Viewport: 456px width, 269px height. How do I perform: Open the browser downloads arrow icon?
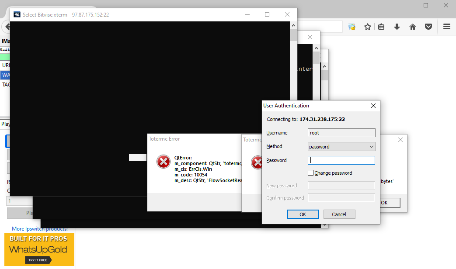pyautogui.click(x=397, y=27)
